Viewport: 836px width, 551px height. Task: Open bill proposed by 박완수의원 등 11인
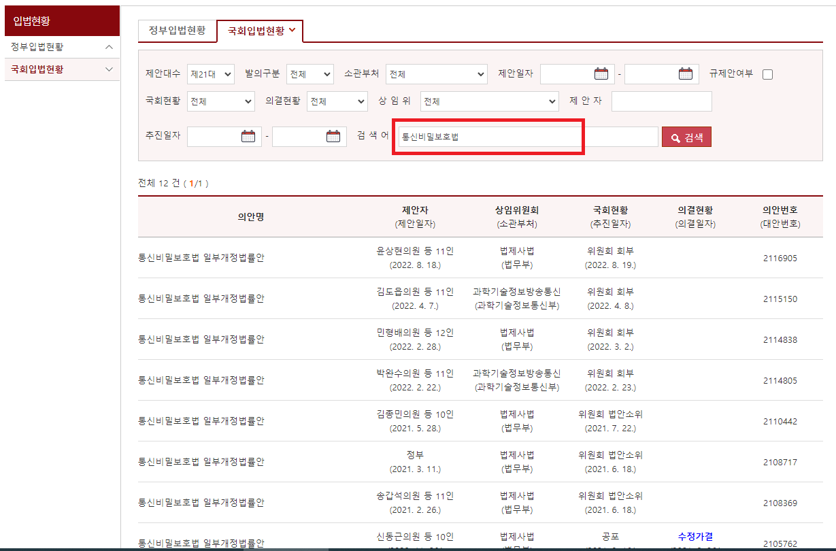[201, 380]
